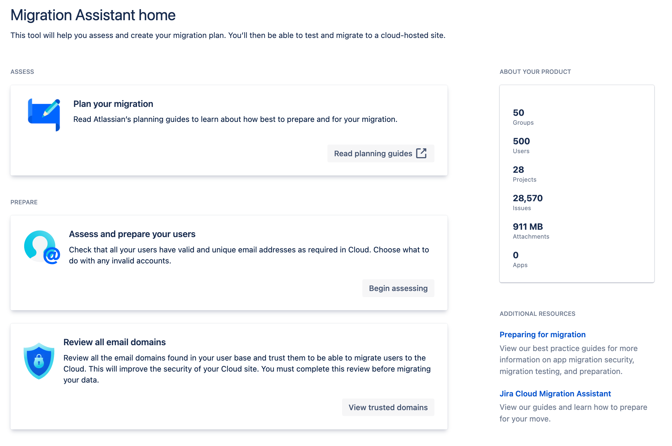672x446 pixels.
Task: Click the pencil on the blue scroll icon
Action: [51, 108]
